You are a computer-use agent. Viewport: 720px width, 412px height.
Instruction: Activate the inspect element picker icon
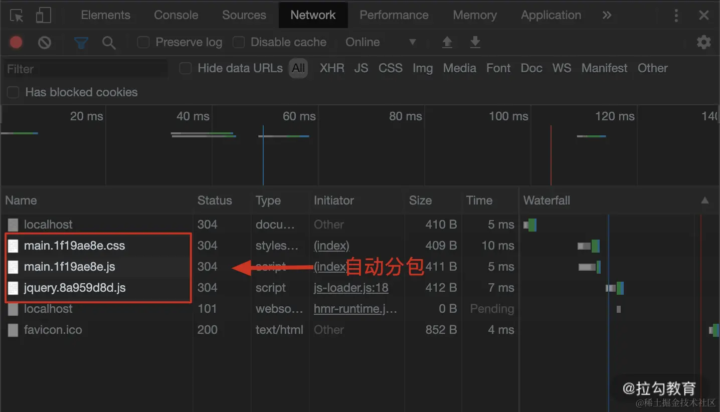tap(17, 15)
